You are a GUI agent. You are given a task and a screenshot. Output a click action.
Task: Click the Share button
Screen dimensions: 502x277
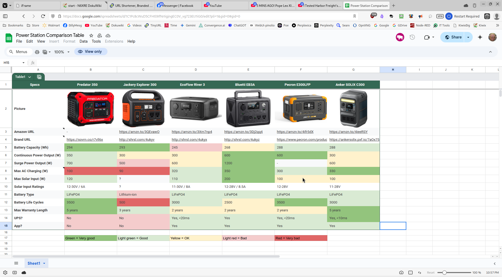[x=453, y=37]
